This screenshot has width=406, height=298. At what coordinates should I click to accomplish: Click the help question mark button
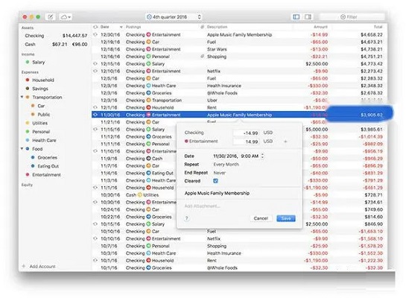pos(187,218)
